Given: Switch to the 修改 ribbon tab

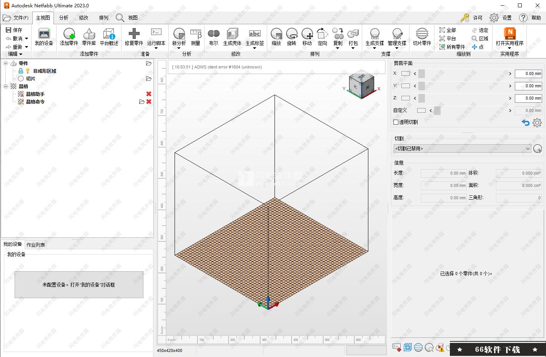Looking at the screenshot, I should click(x=83, y=18).
